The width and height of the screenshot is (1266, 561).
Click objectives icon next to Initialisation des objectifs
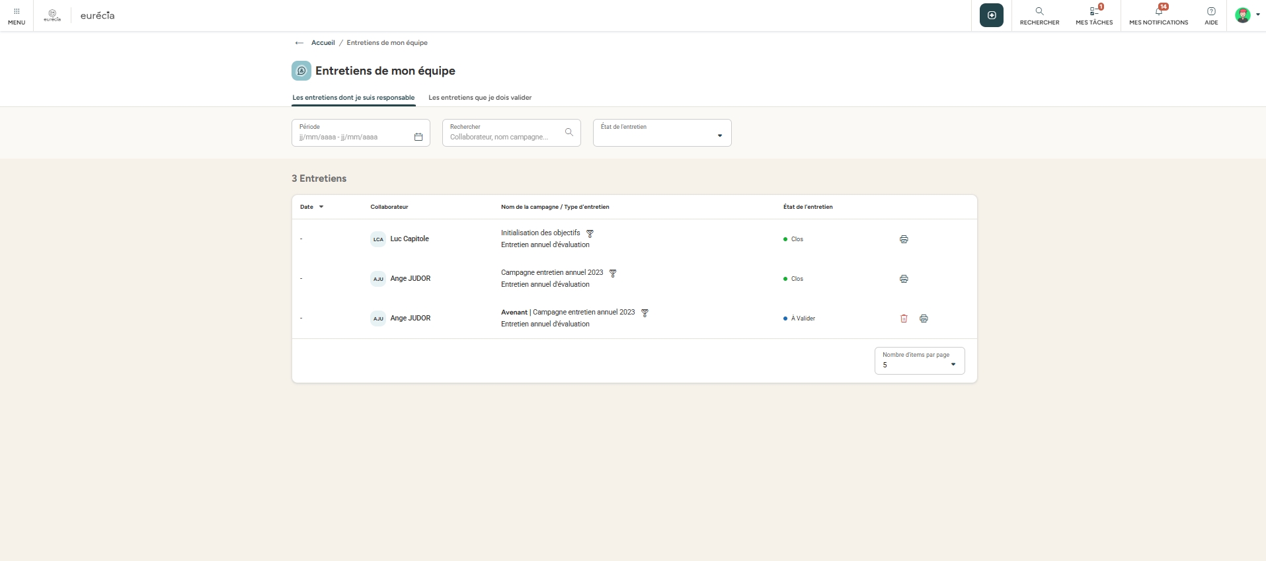point(590,233)
